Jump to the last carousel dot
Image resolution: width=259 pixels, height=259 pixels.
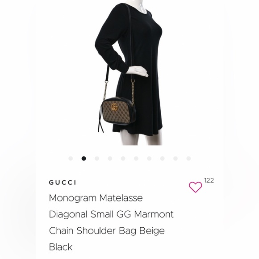pyautogui.click(x=188, y=159)
